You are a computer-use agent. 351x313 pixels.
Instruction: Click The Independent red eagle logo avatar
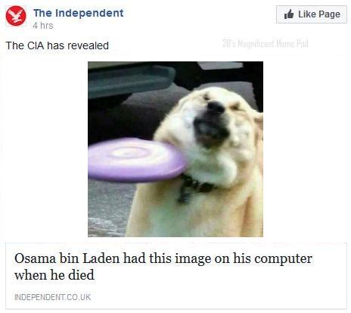tap(16, 16)
